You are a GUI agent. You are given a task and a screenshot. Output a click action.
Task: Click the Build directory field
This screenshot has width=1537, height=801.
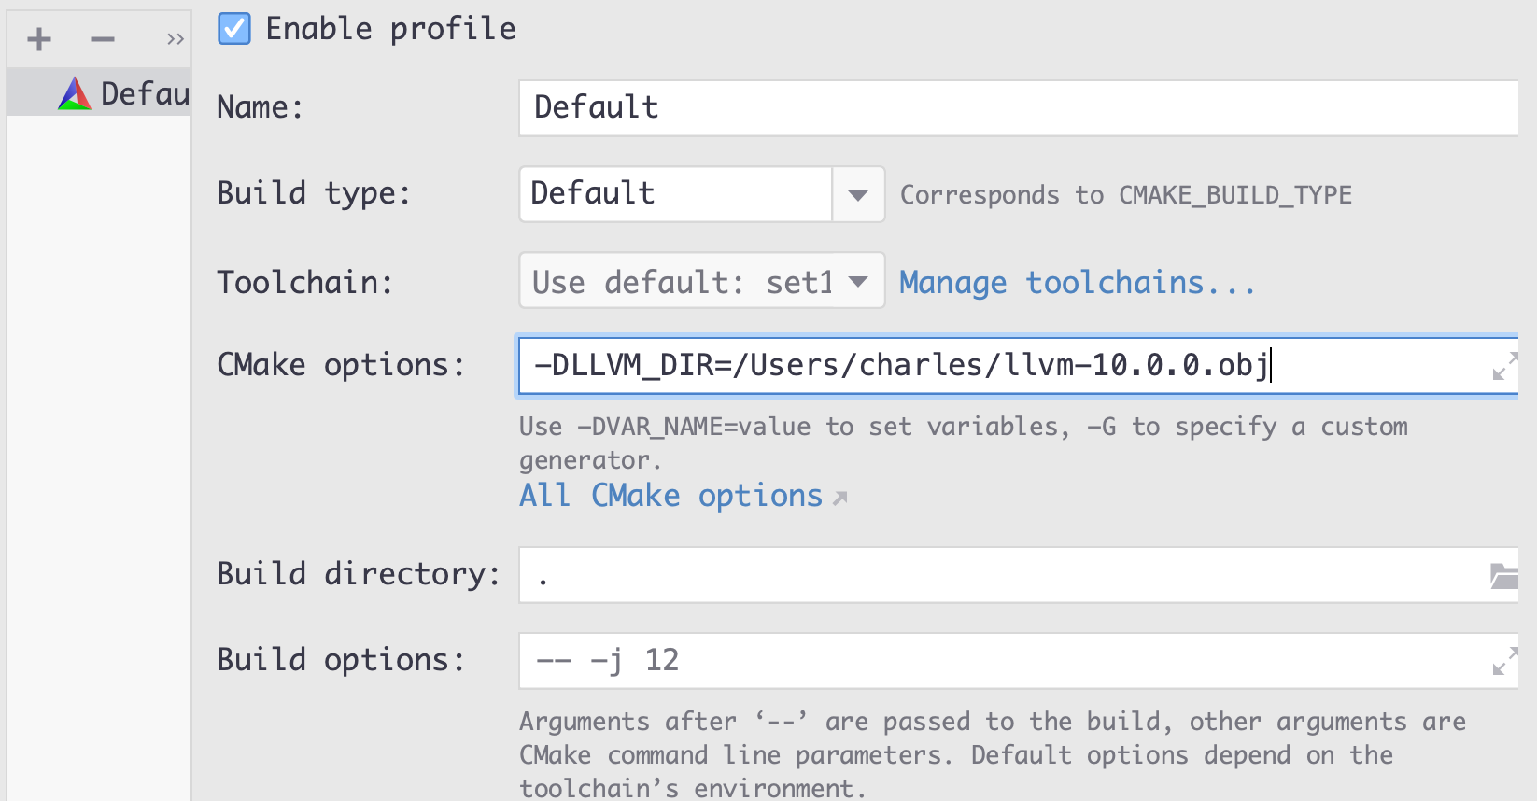[x=1019, y=575]
